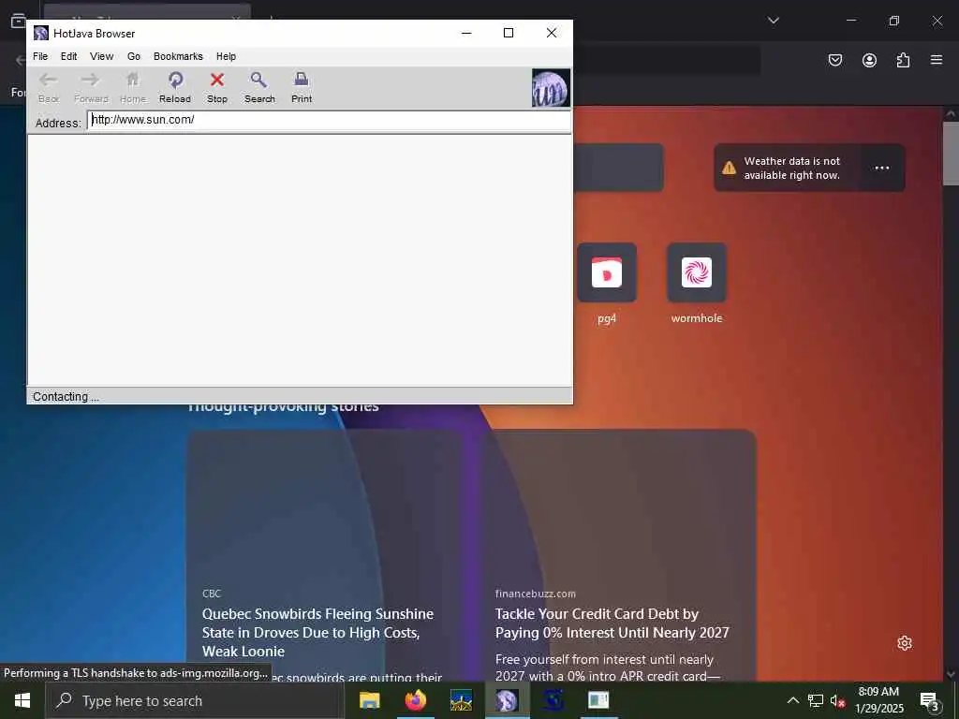Viewport: 959px width, 719px height.
Task: Click the 'Contacting ...' status bar text
Action: pos(66,397)
